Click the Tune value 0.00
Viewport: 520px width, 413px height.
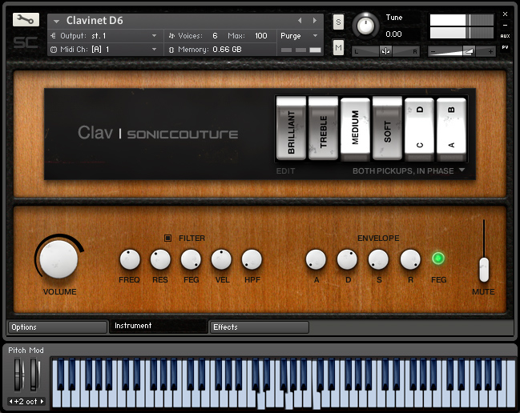pyautogui.click(x=393, y=34)
